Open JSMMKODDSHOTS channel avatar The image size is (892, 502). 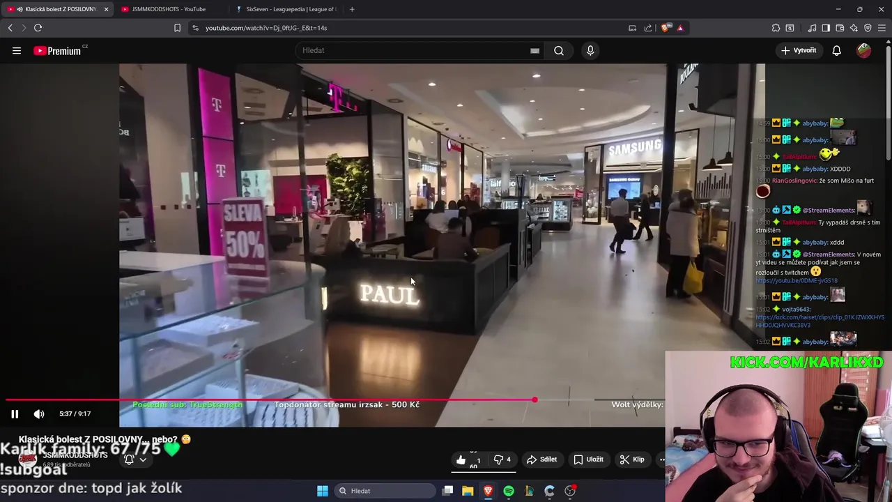click(x=28, y=459)
